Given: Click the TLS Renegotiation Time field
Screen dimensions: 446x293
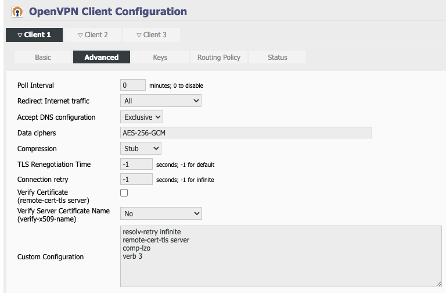Looking at the screenshot, I should coord(136,165).
